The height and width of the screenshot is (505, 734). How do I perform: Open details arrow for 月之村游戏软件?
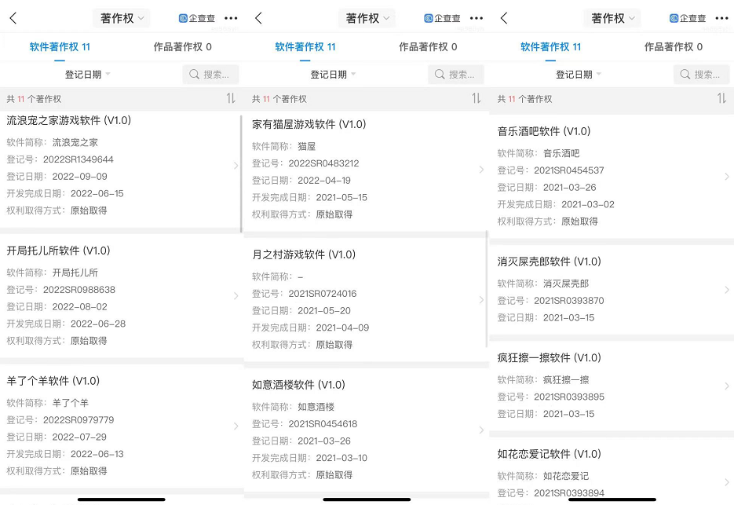pyautogui.click(x=481, y=300)
